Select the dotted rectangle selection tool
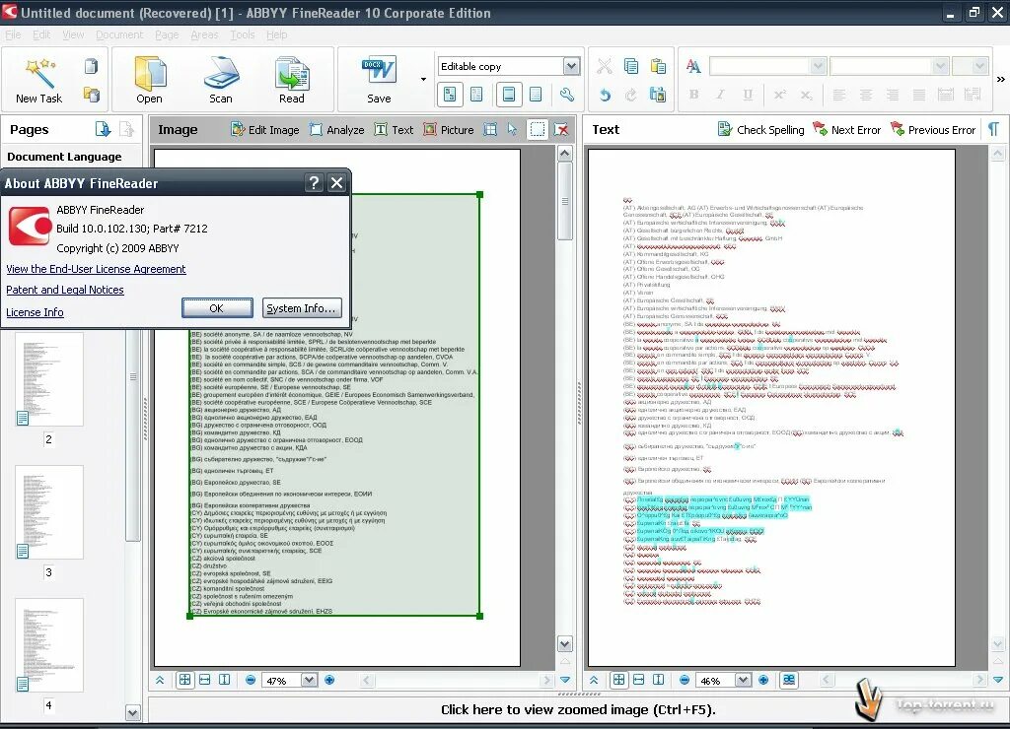1010x729 pixels. (x=538, y=130)
